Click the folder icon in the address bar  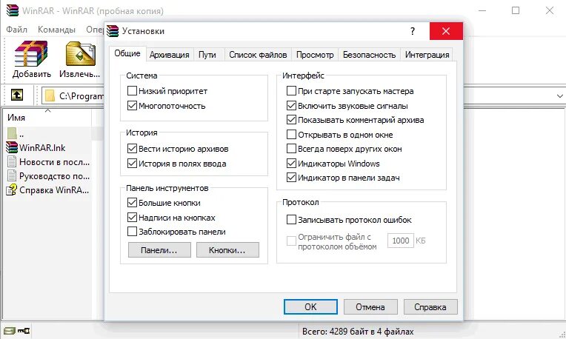point(50,95)
